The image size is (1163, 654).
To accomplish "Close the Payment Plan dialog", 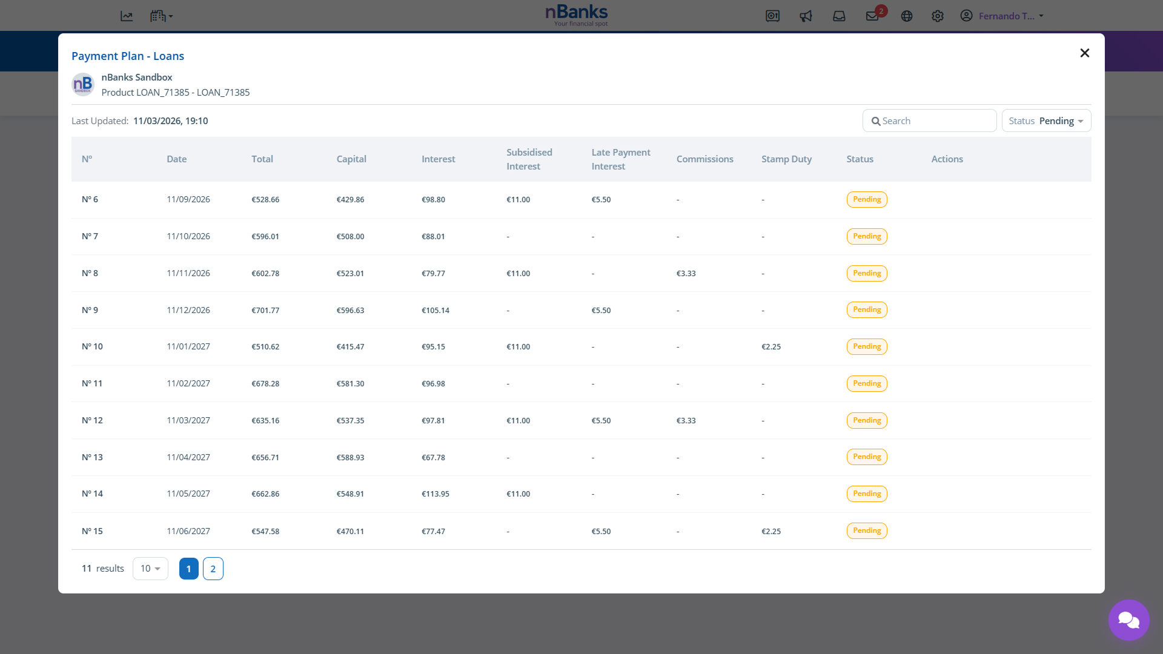I will [1085, 53].
